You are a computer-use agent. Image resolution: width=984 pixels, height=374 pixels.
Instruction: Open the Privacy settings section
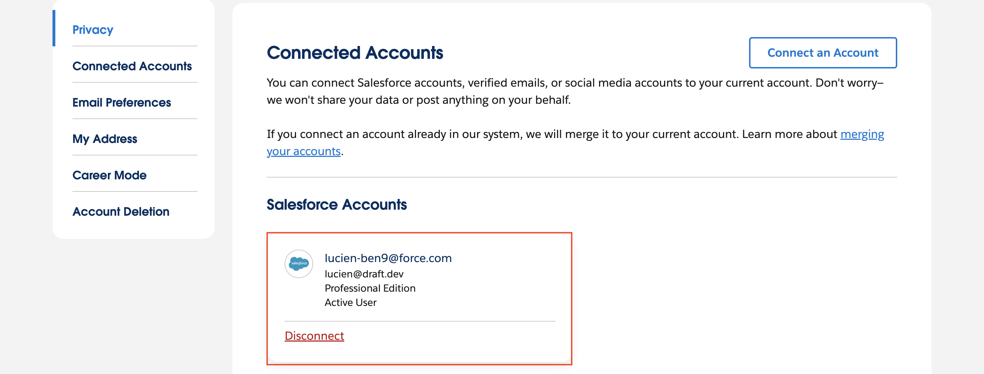pyautogui.click(x=93, y=30)
